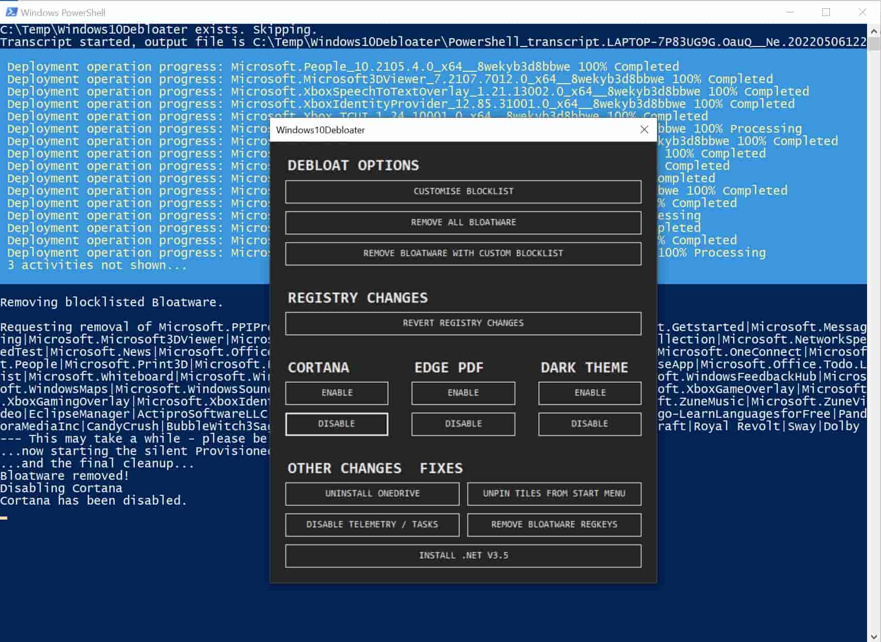Remove bloatware with custom blocklist
This screenshot has width=881, height=642.
coord(463,254)
